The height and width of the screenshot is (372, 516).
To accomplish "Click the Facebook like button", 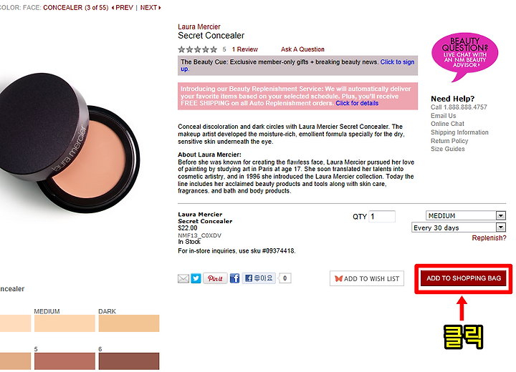I will click(x=259, y=278).
